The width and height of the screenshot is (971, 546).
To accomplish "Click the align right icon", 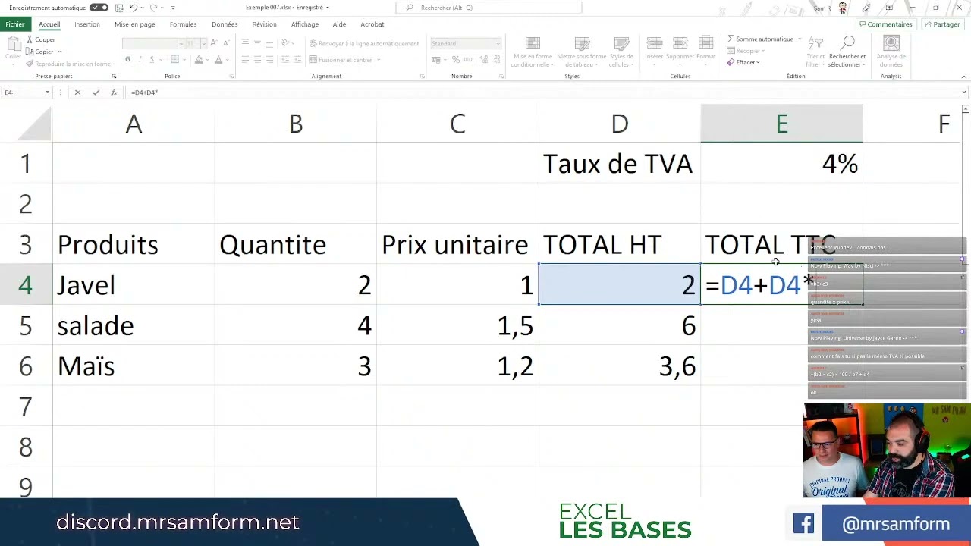I will [269, 59].
